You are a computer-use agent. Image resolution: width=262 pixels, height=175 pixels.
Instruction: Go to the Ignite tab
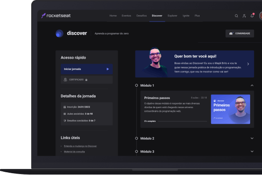(x=186, y=16)
